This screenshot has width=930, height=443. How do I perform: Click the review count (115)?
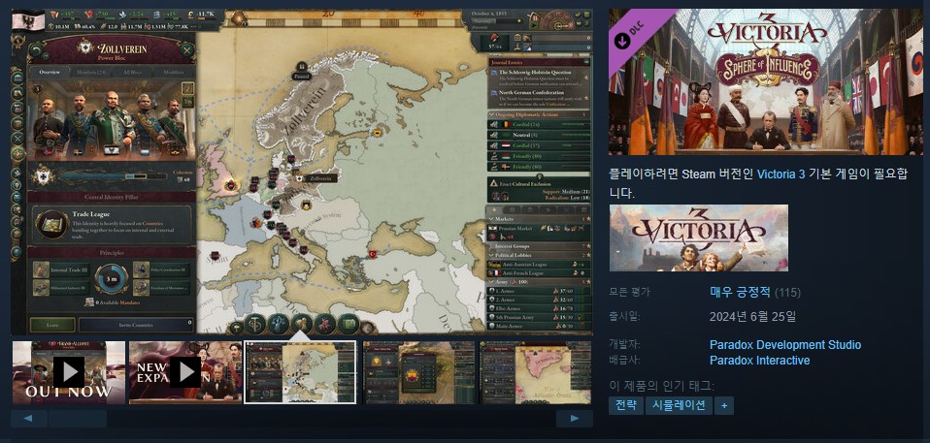tap(787, 293)
